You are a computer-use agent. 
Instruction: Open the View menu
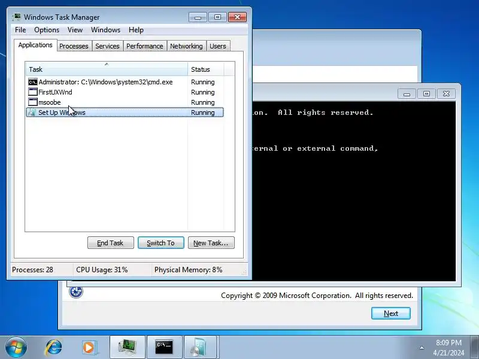click(75, 30)
